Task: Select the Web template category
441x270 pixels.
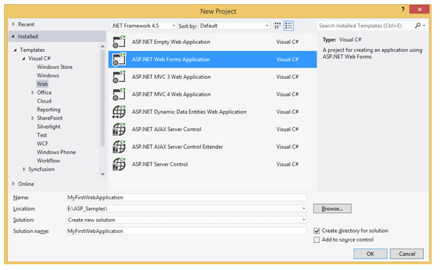Action: tap(42, 84)
